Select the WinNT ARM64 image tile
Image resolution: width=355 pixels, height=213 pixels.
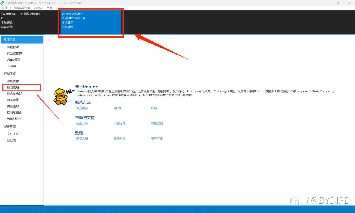tap(91, 22)
